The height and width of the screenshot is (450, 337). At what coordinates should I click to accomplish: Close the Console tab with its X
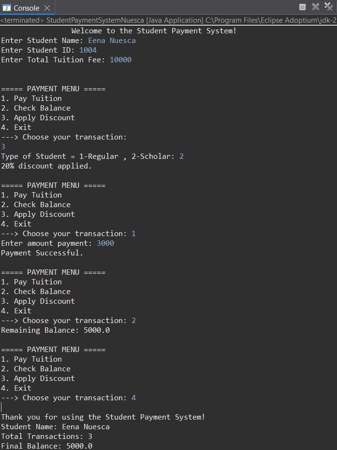coord(47,8)
